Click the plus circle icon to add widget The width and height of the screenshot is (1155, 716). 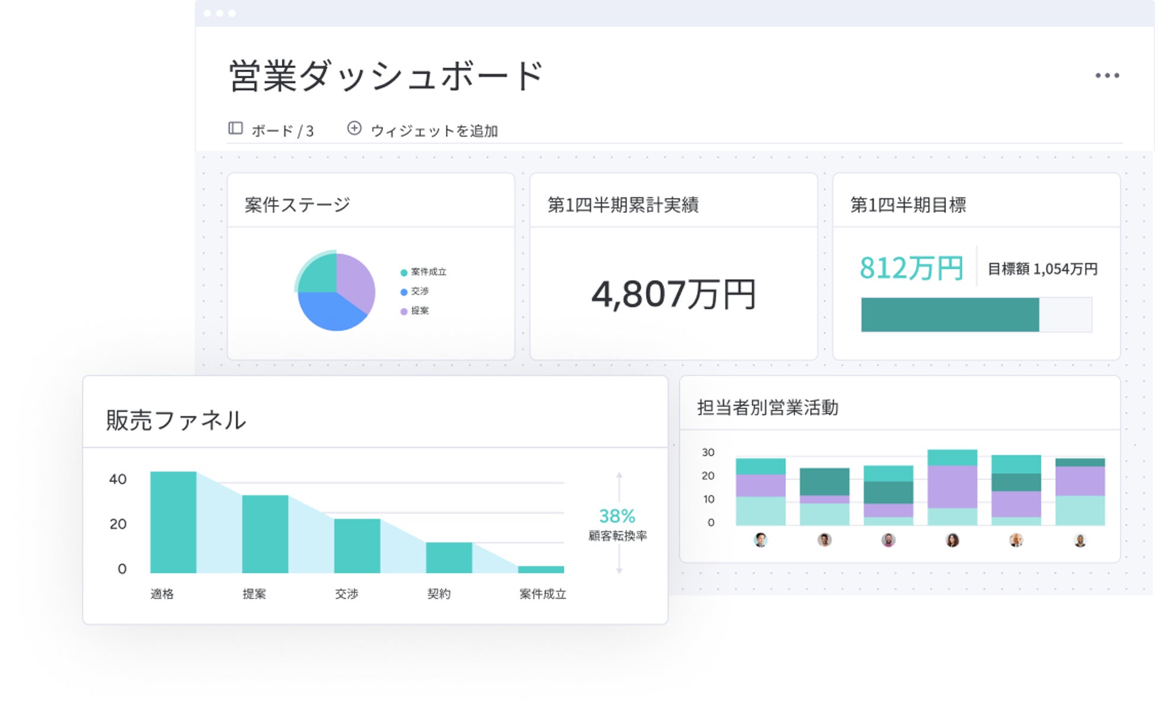click(x=354, y=128)
